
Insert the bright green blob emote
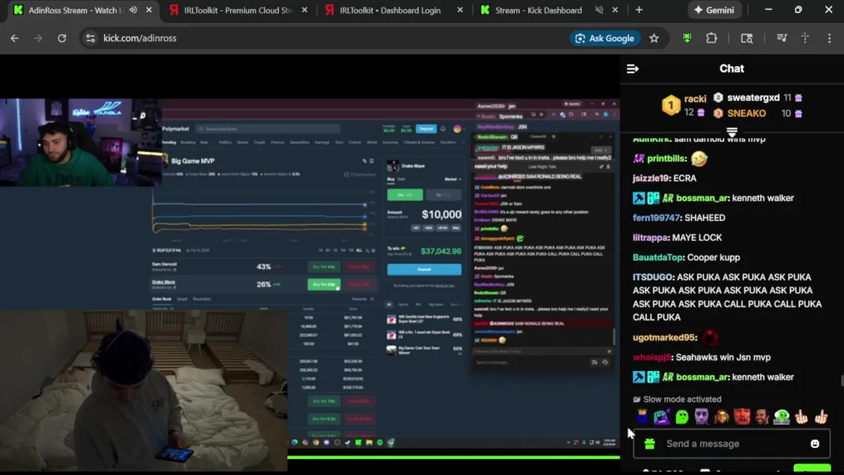[x=682, y=416]
